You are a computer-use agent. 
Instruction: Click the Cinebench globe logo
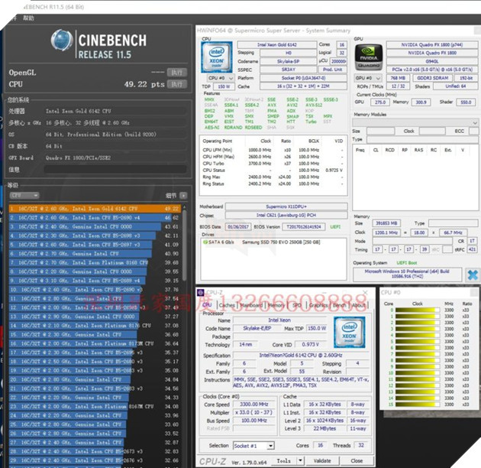(x=62, y=41)
